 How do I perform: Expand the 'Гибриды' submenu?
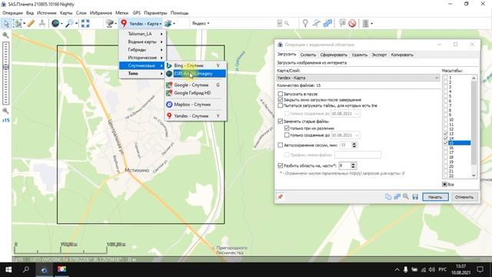[x=142, y=49]
